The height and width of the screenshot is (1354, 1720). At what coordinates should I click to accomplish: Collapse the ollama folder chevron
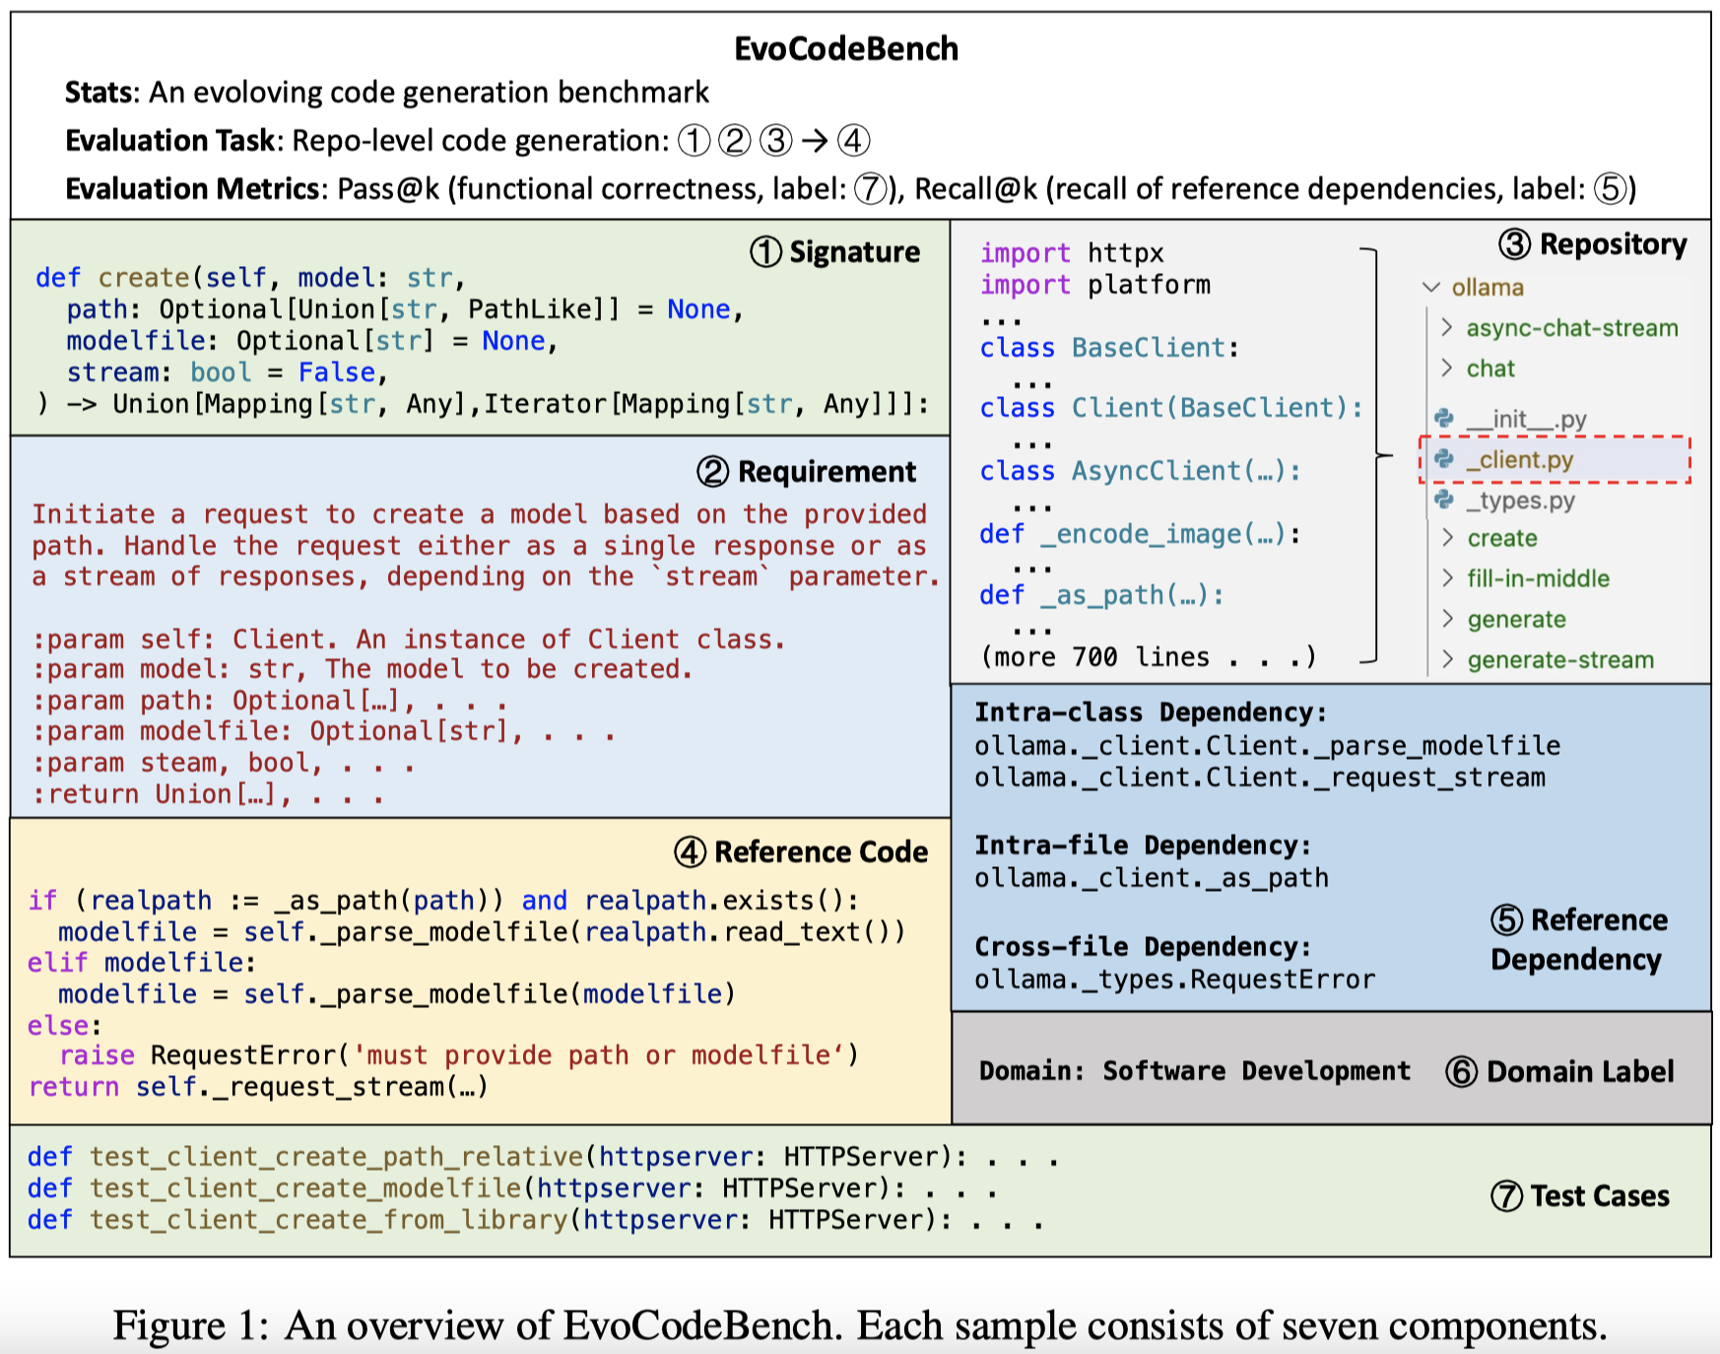(1431, 288)
